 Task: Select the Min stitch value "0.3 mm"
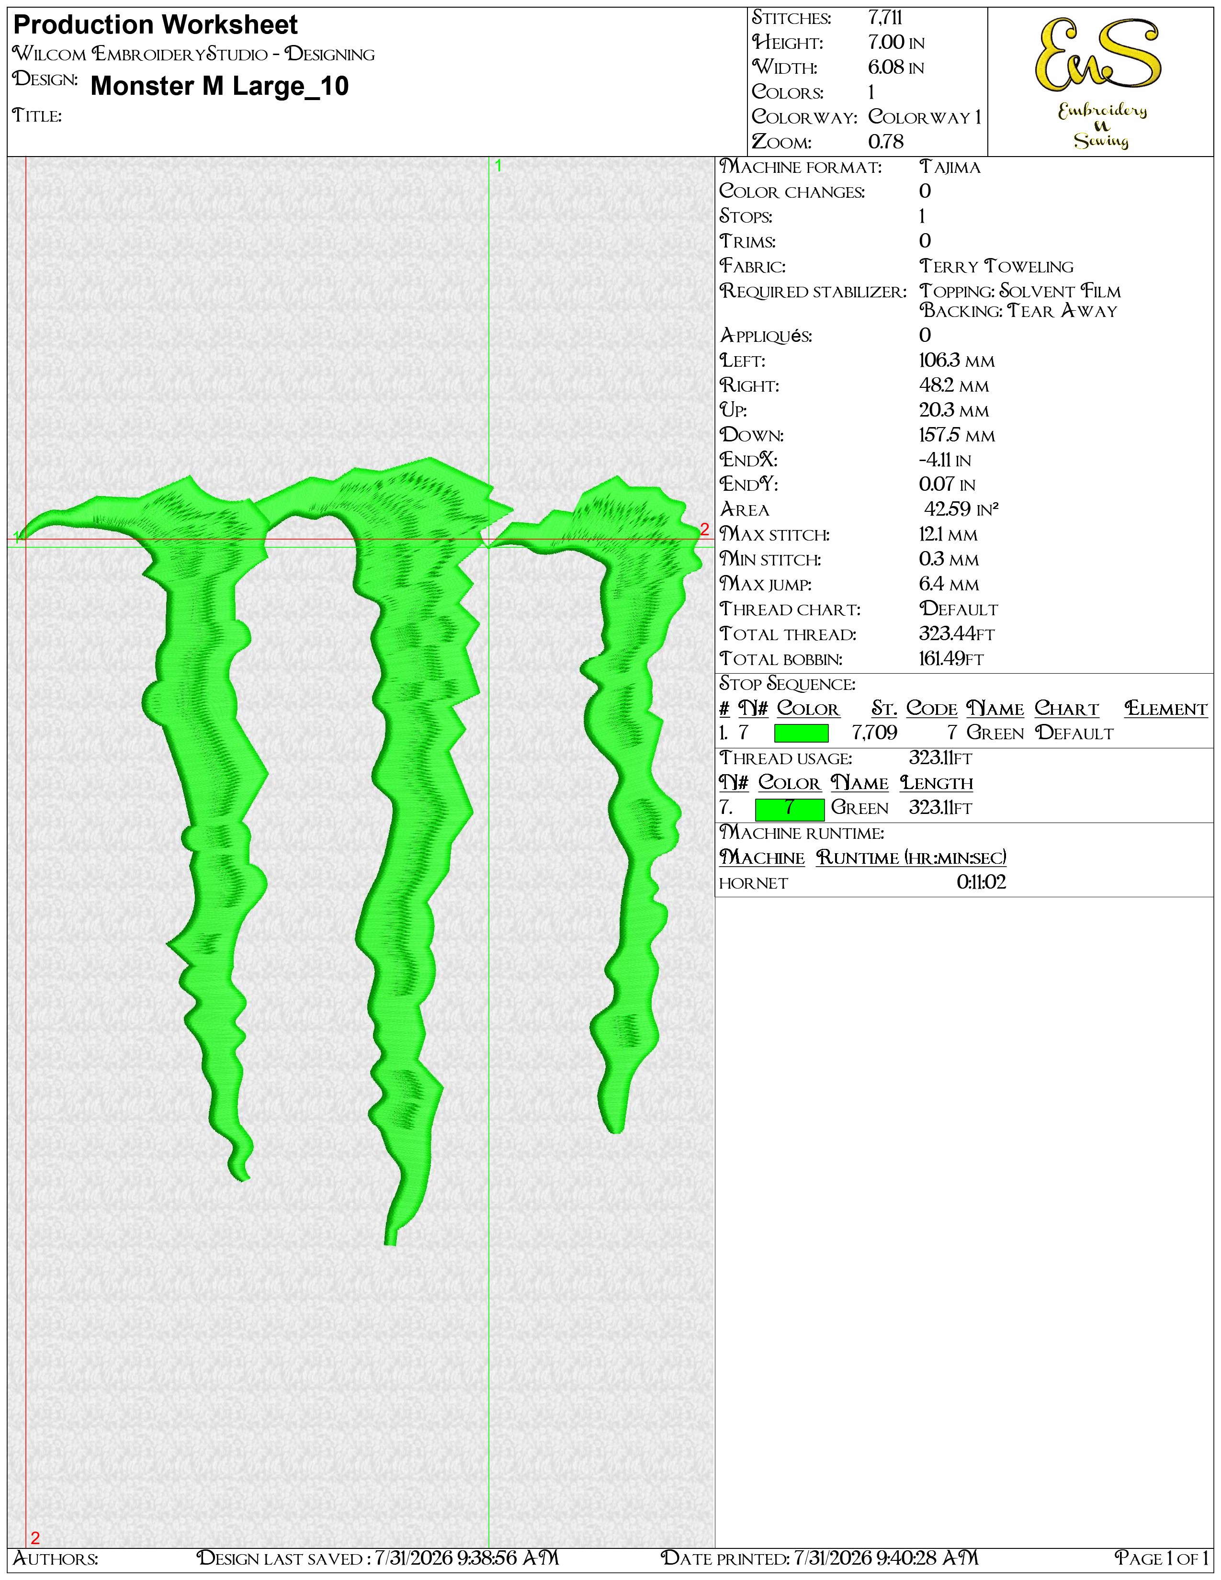point(949,559)
